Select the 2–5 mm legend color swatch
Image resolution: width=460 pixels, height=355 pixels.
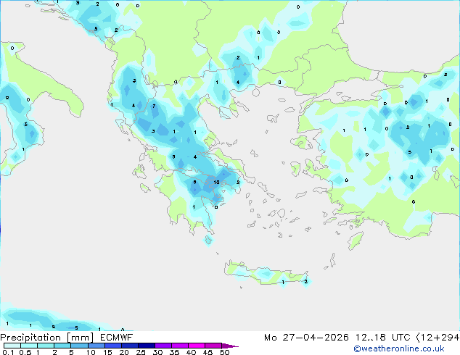(x=62, y=346)
